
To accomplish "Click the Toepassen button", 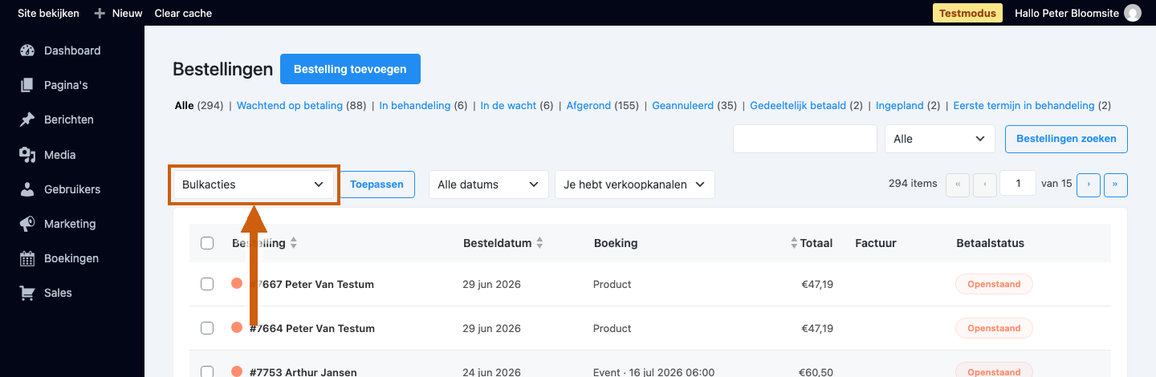I will coord(377,184).
